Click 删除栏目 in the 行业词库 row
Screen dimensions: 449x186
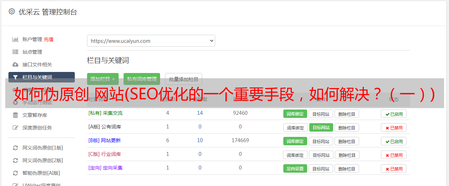346,155
